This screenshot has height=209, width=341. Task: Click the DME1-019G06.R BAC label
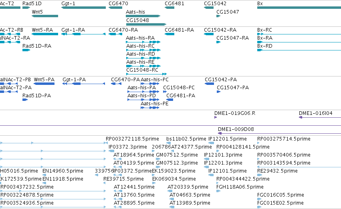click(x=235, y=113)
